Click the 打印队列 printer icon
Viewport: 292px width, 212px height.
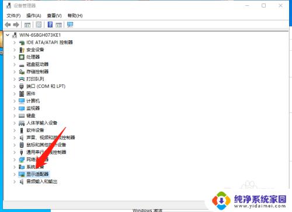pyautogui.click(x=22, y=79)
